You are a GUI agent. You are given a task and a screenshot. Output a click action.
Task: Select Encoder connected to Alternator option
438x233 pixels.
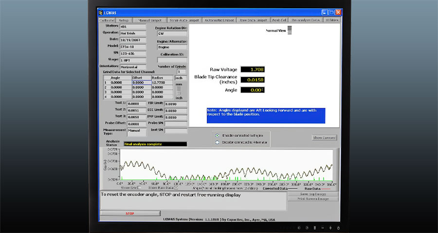pos(217,142)
